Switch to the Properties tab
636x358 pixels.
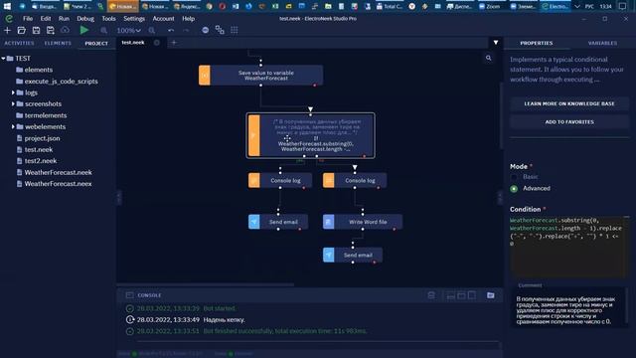click(537, 43)
